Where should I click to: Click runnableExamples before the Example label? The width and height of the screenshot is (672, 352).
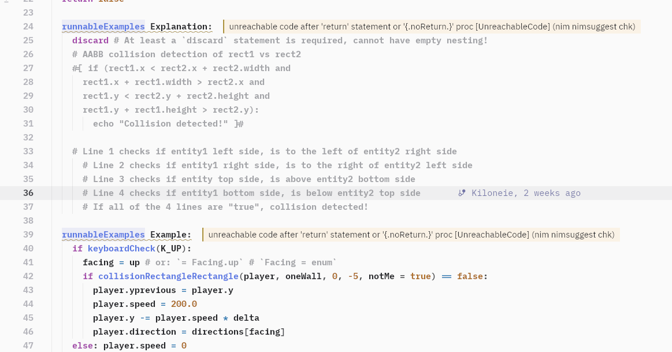pos(103,235)
